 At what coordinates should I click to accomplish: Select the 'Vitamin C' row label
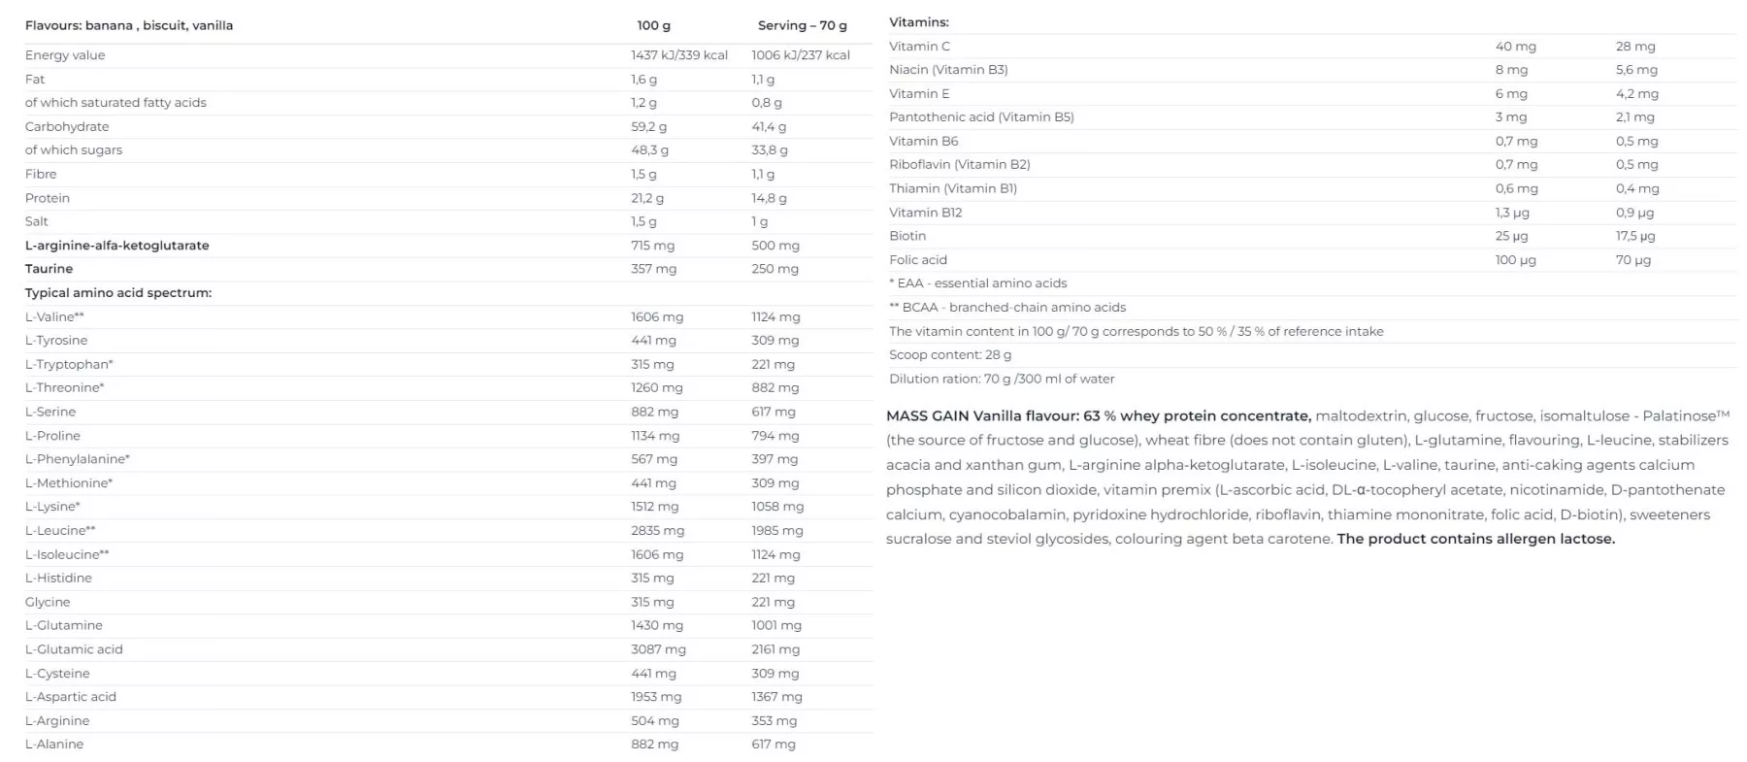[x=919, y=47]
